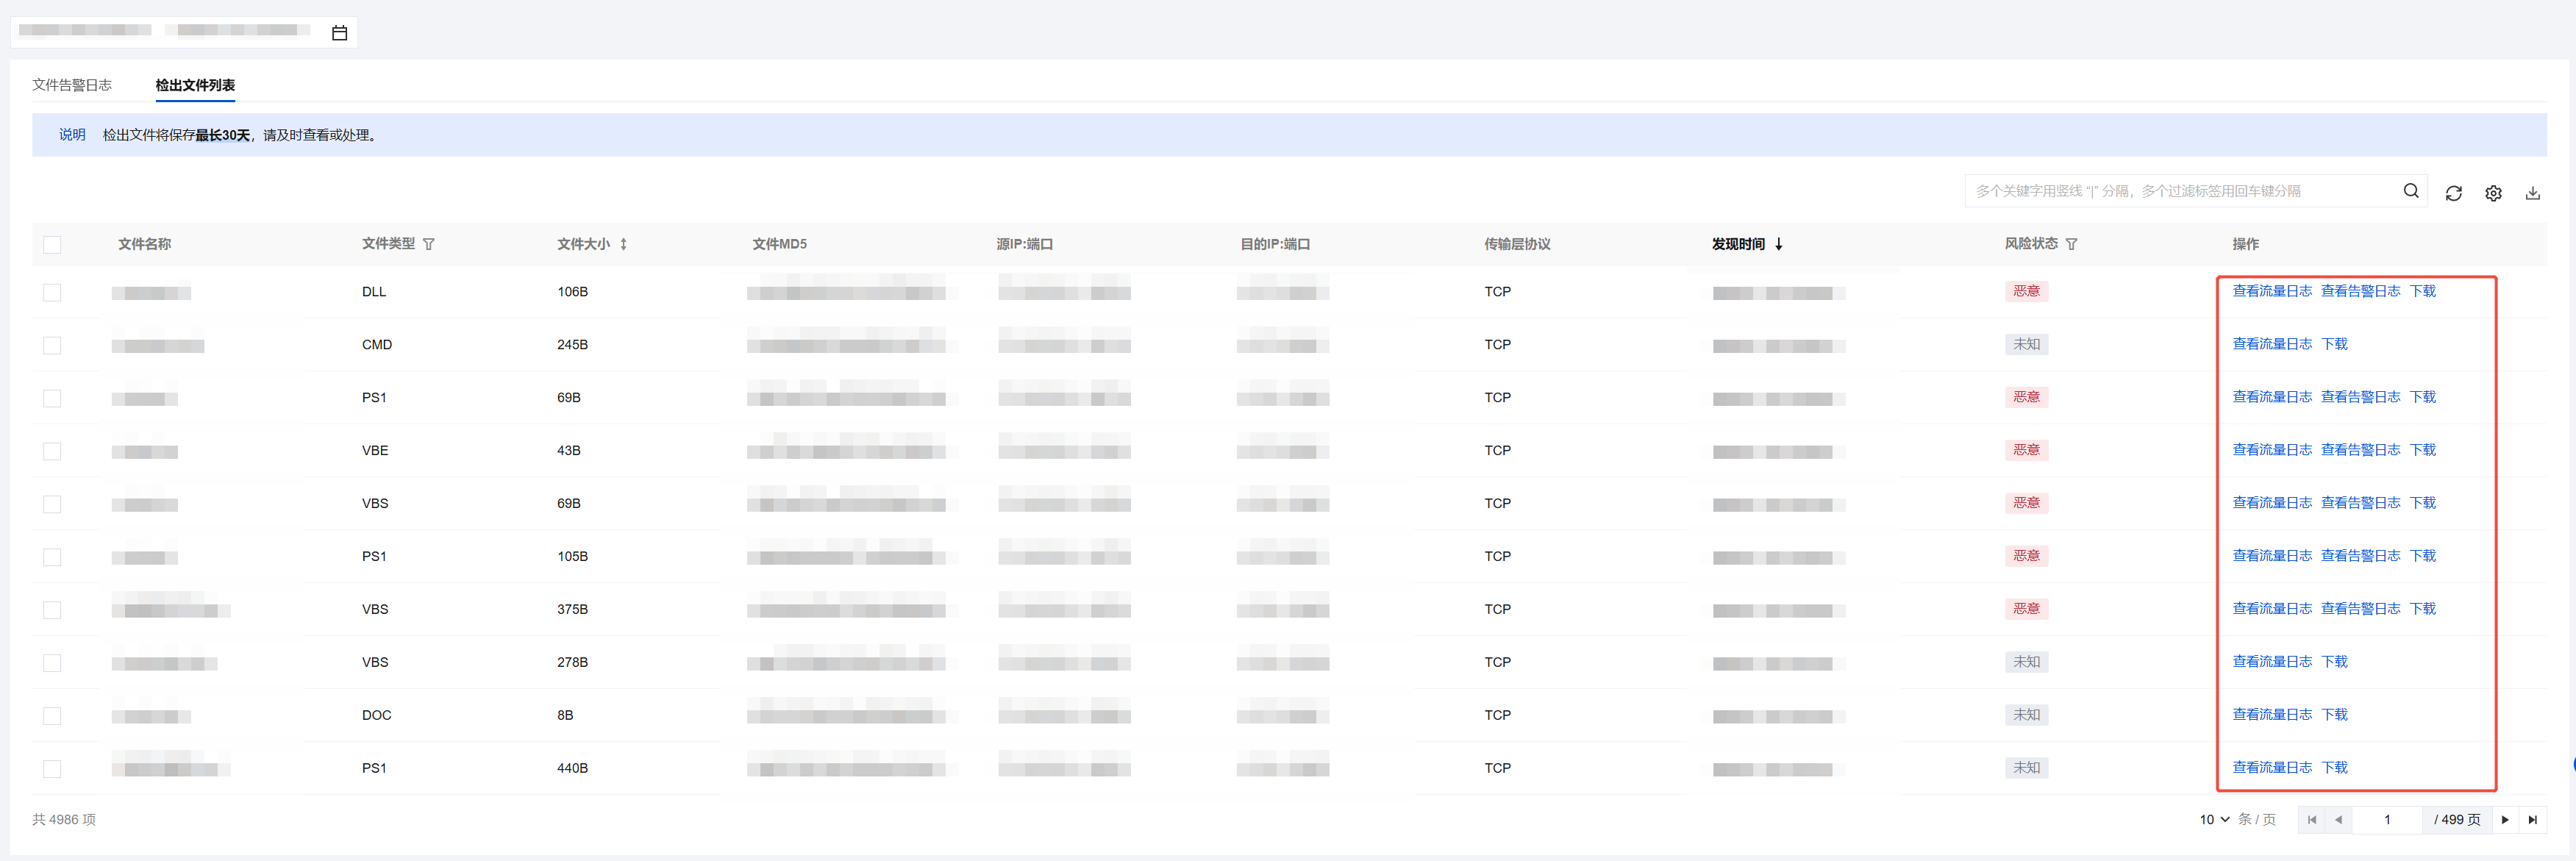Refresh the detected file list

[2453, 193]
